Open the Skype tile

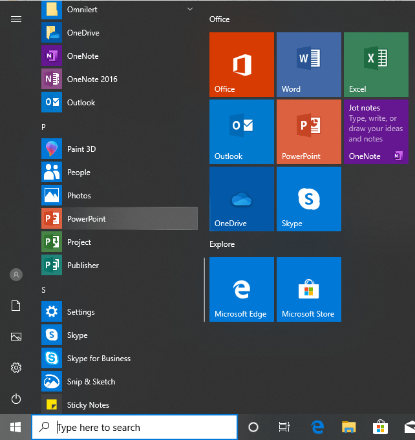(309, 199)
